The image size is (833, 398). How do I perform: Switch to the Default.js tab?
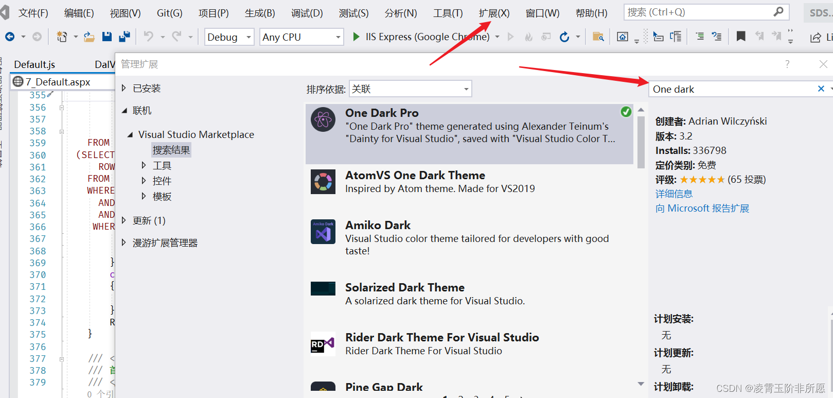34,64
